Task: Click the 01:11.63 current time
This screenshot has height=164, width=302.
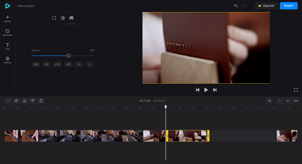Action: (x=145, y=101)
